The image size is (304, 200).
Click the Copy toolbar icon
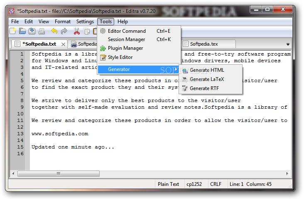(x=86, y=31)
